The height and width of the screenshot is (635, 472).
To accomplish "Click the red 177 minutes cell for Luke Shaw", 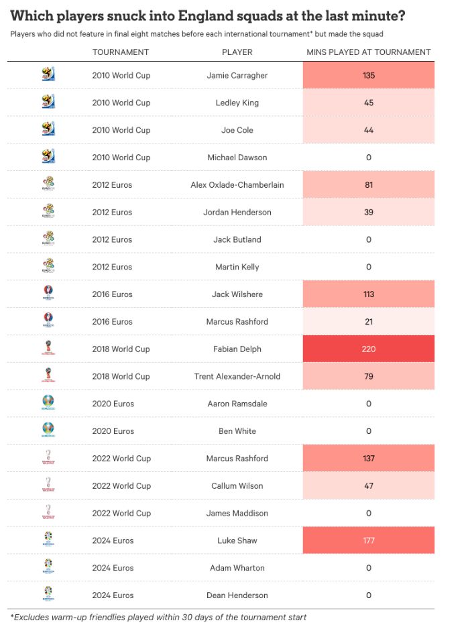I will click(369, 540).
